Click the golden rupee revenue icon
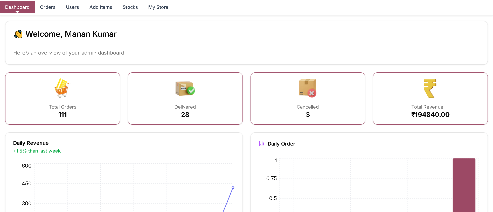 [x=430, y=88]
